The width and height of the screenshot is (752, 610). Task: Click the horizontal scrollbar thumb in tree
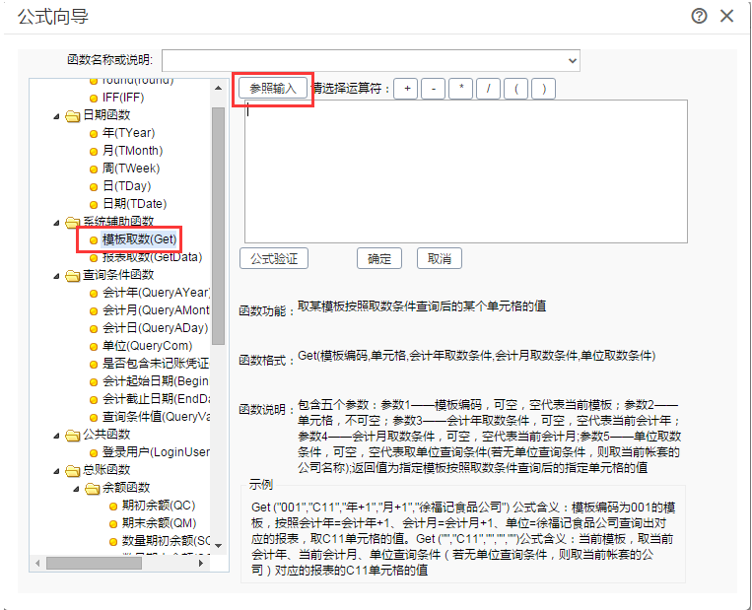point(94,563)
